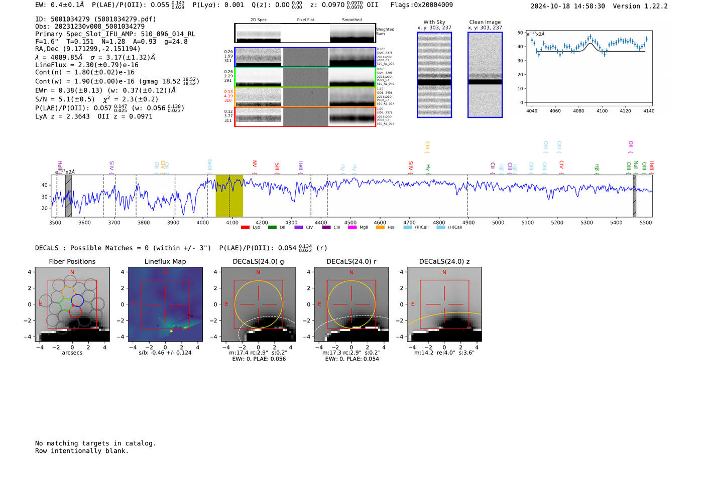Select the orange-bordered 2D spec fiber row
This screenshot has height=478, width=703.
coord(305,97)
